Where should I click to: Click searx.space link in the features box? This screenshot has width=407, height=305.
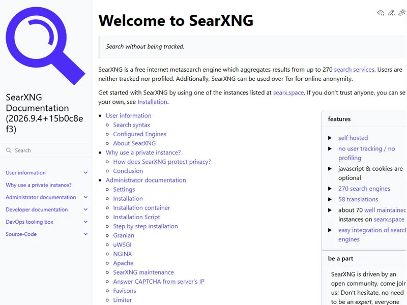(x=389, y=220)
